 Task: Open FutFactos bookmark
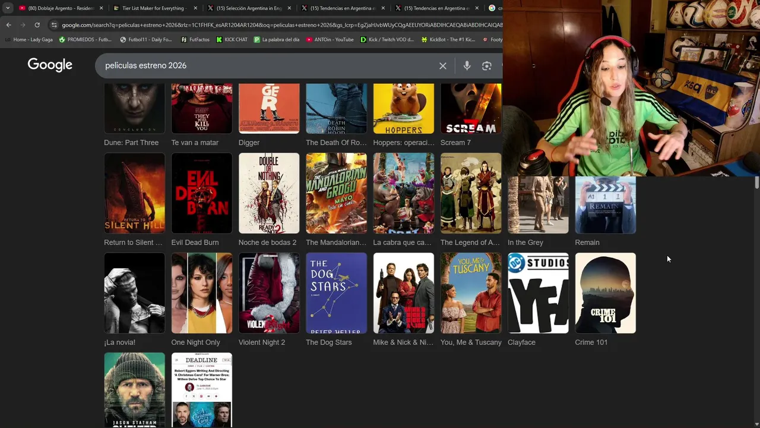[195, 40]
